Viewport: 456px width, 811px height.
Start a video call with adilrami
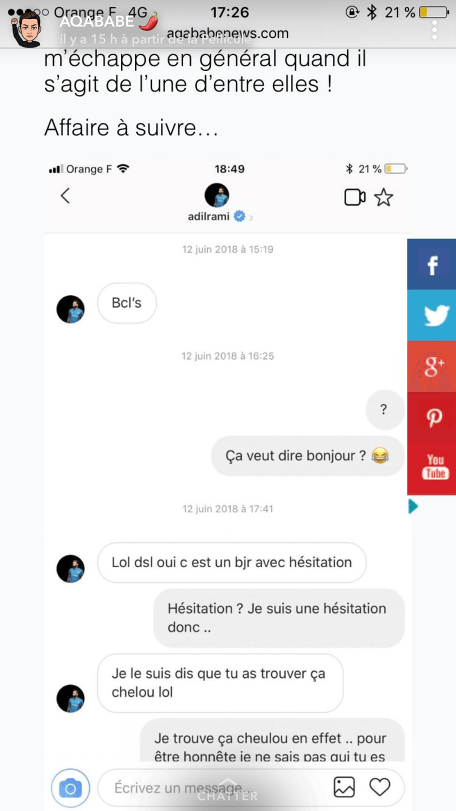click(x=355, y=197)
